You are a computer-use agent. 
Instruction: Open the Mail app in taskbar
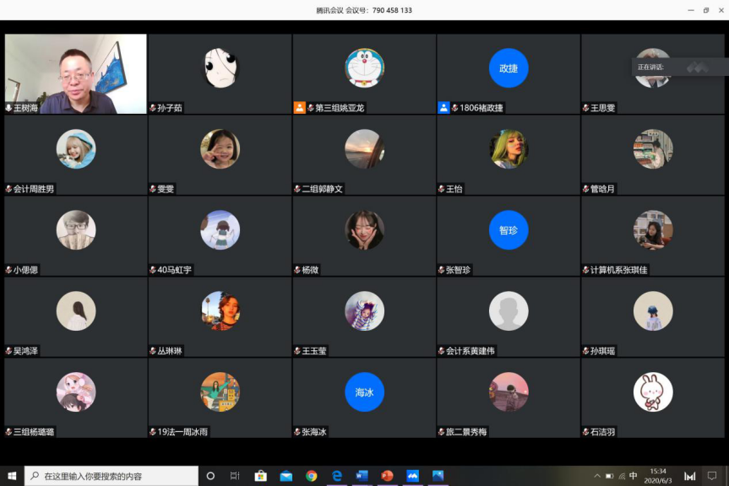click(286, 476)
